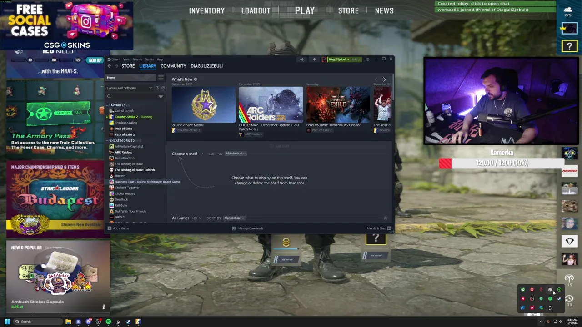This screenshot has width=582, height=327.
Task: Click PLAY in CS2 menu
Action: pyautogui.click(x=305, y=10)
